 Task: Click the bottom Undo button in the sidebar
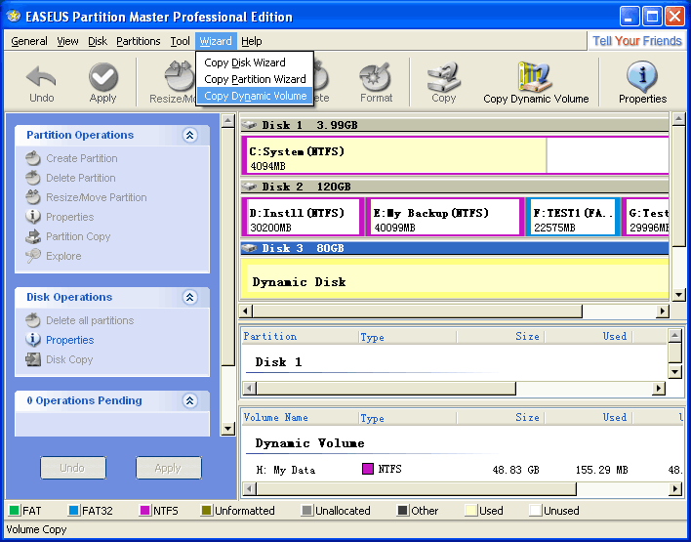pos(73,468)
